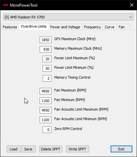
Task: Click the Power Limit Maximum (%) label
Action: 75,58
